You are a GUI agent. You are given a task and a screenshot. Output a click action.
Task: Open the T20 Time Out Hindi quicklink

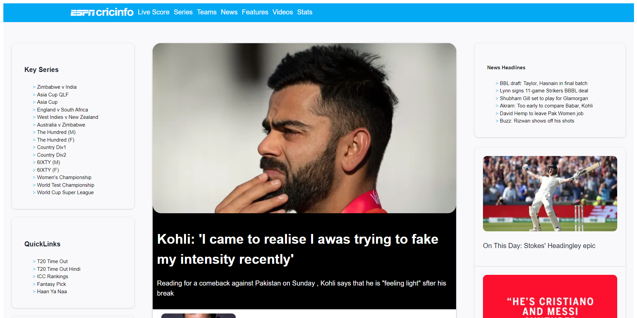tap(59, 269)
